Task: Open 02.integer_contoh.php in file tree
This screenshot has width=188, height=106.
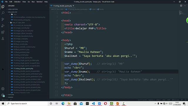Action: [21, 28]
